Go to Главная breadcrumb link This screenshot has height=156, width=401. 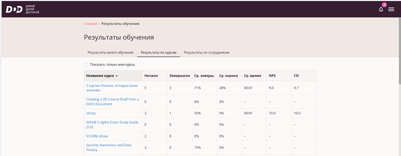point(90,24)
